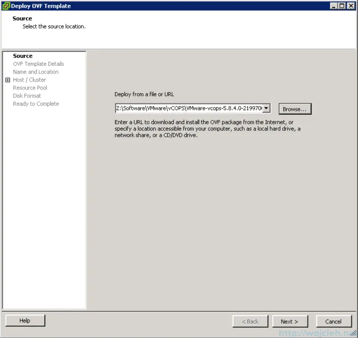Select the Ready to Complete step
The width and height of the screenshot is (358, 338).
(36, 103)
